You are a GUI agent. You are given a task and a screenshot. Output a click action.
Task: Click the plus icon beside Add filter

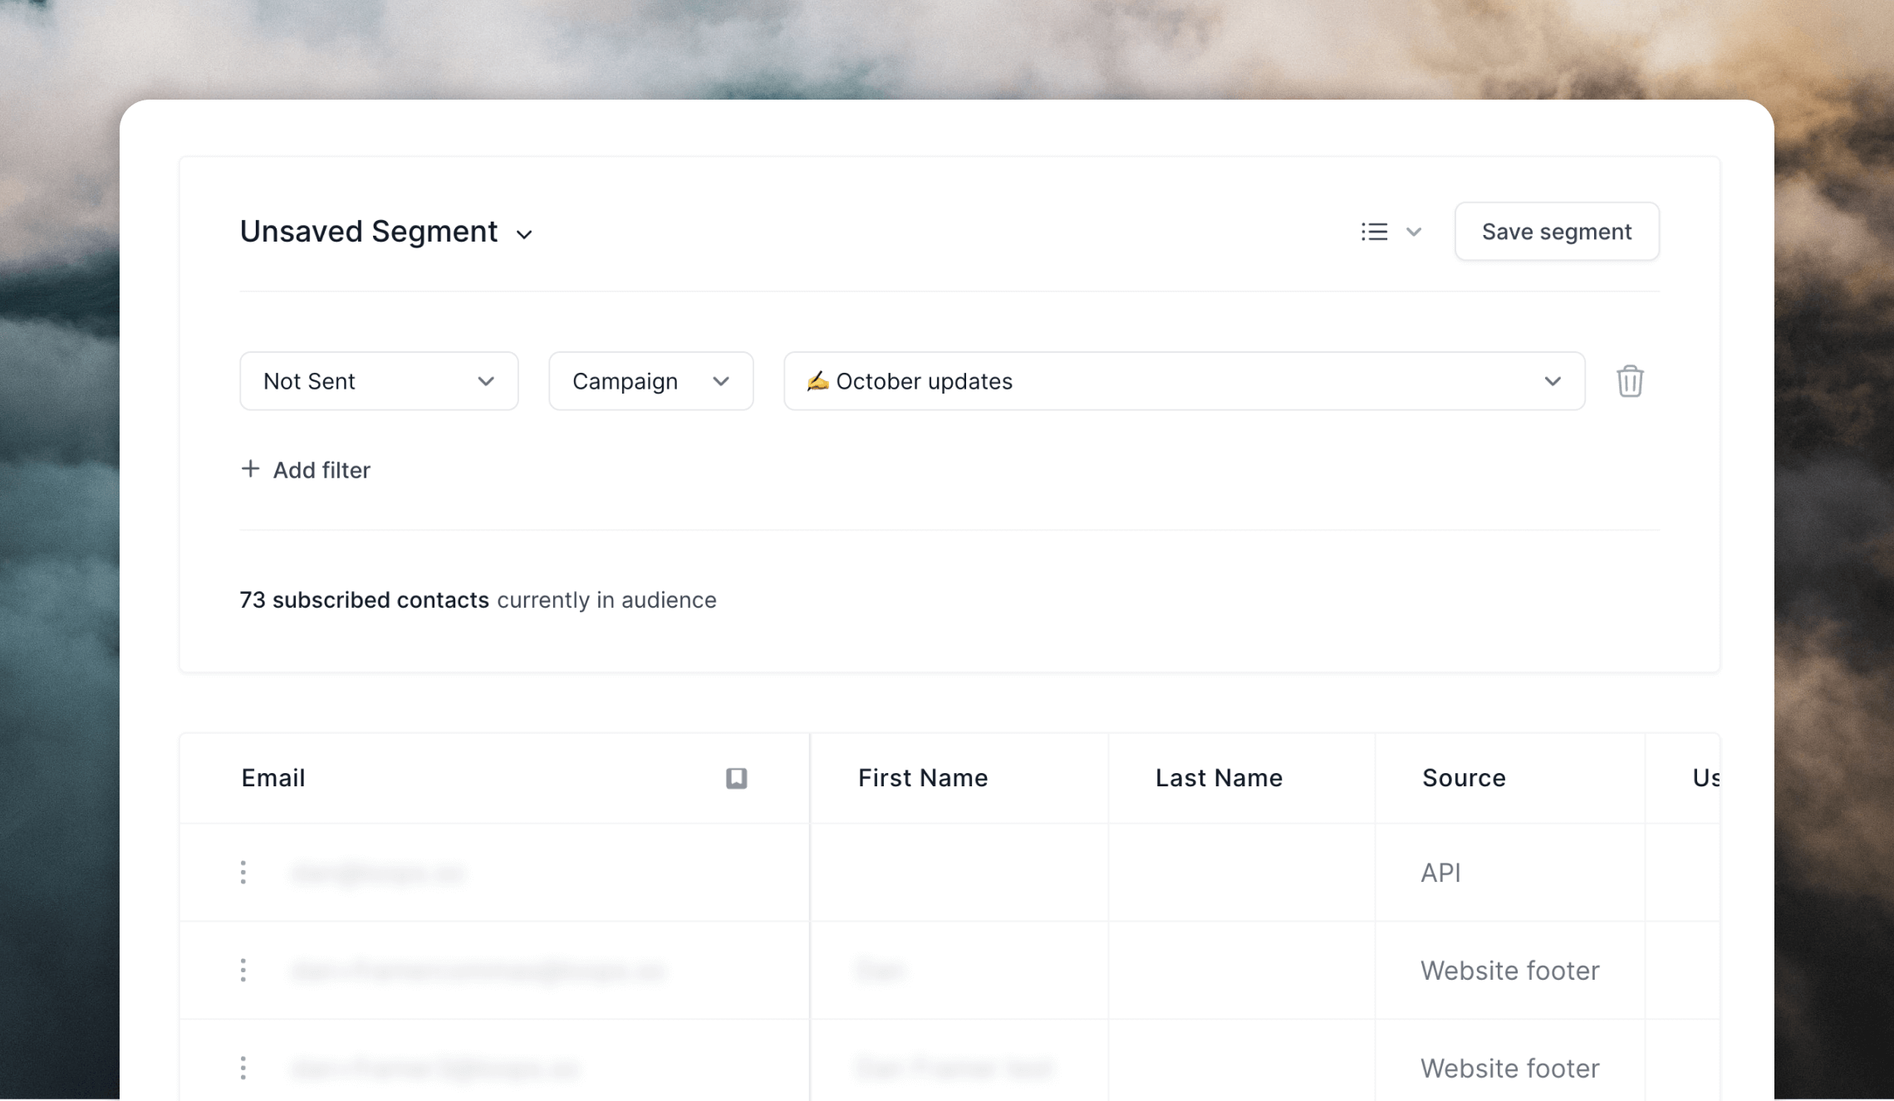pos(250,469)
